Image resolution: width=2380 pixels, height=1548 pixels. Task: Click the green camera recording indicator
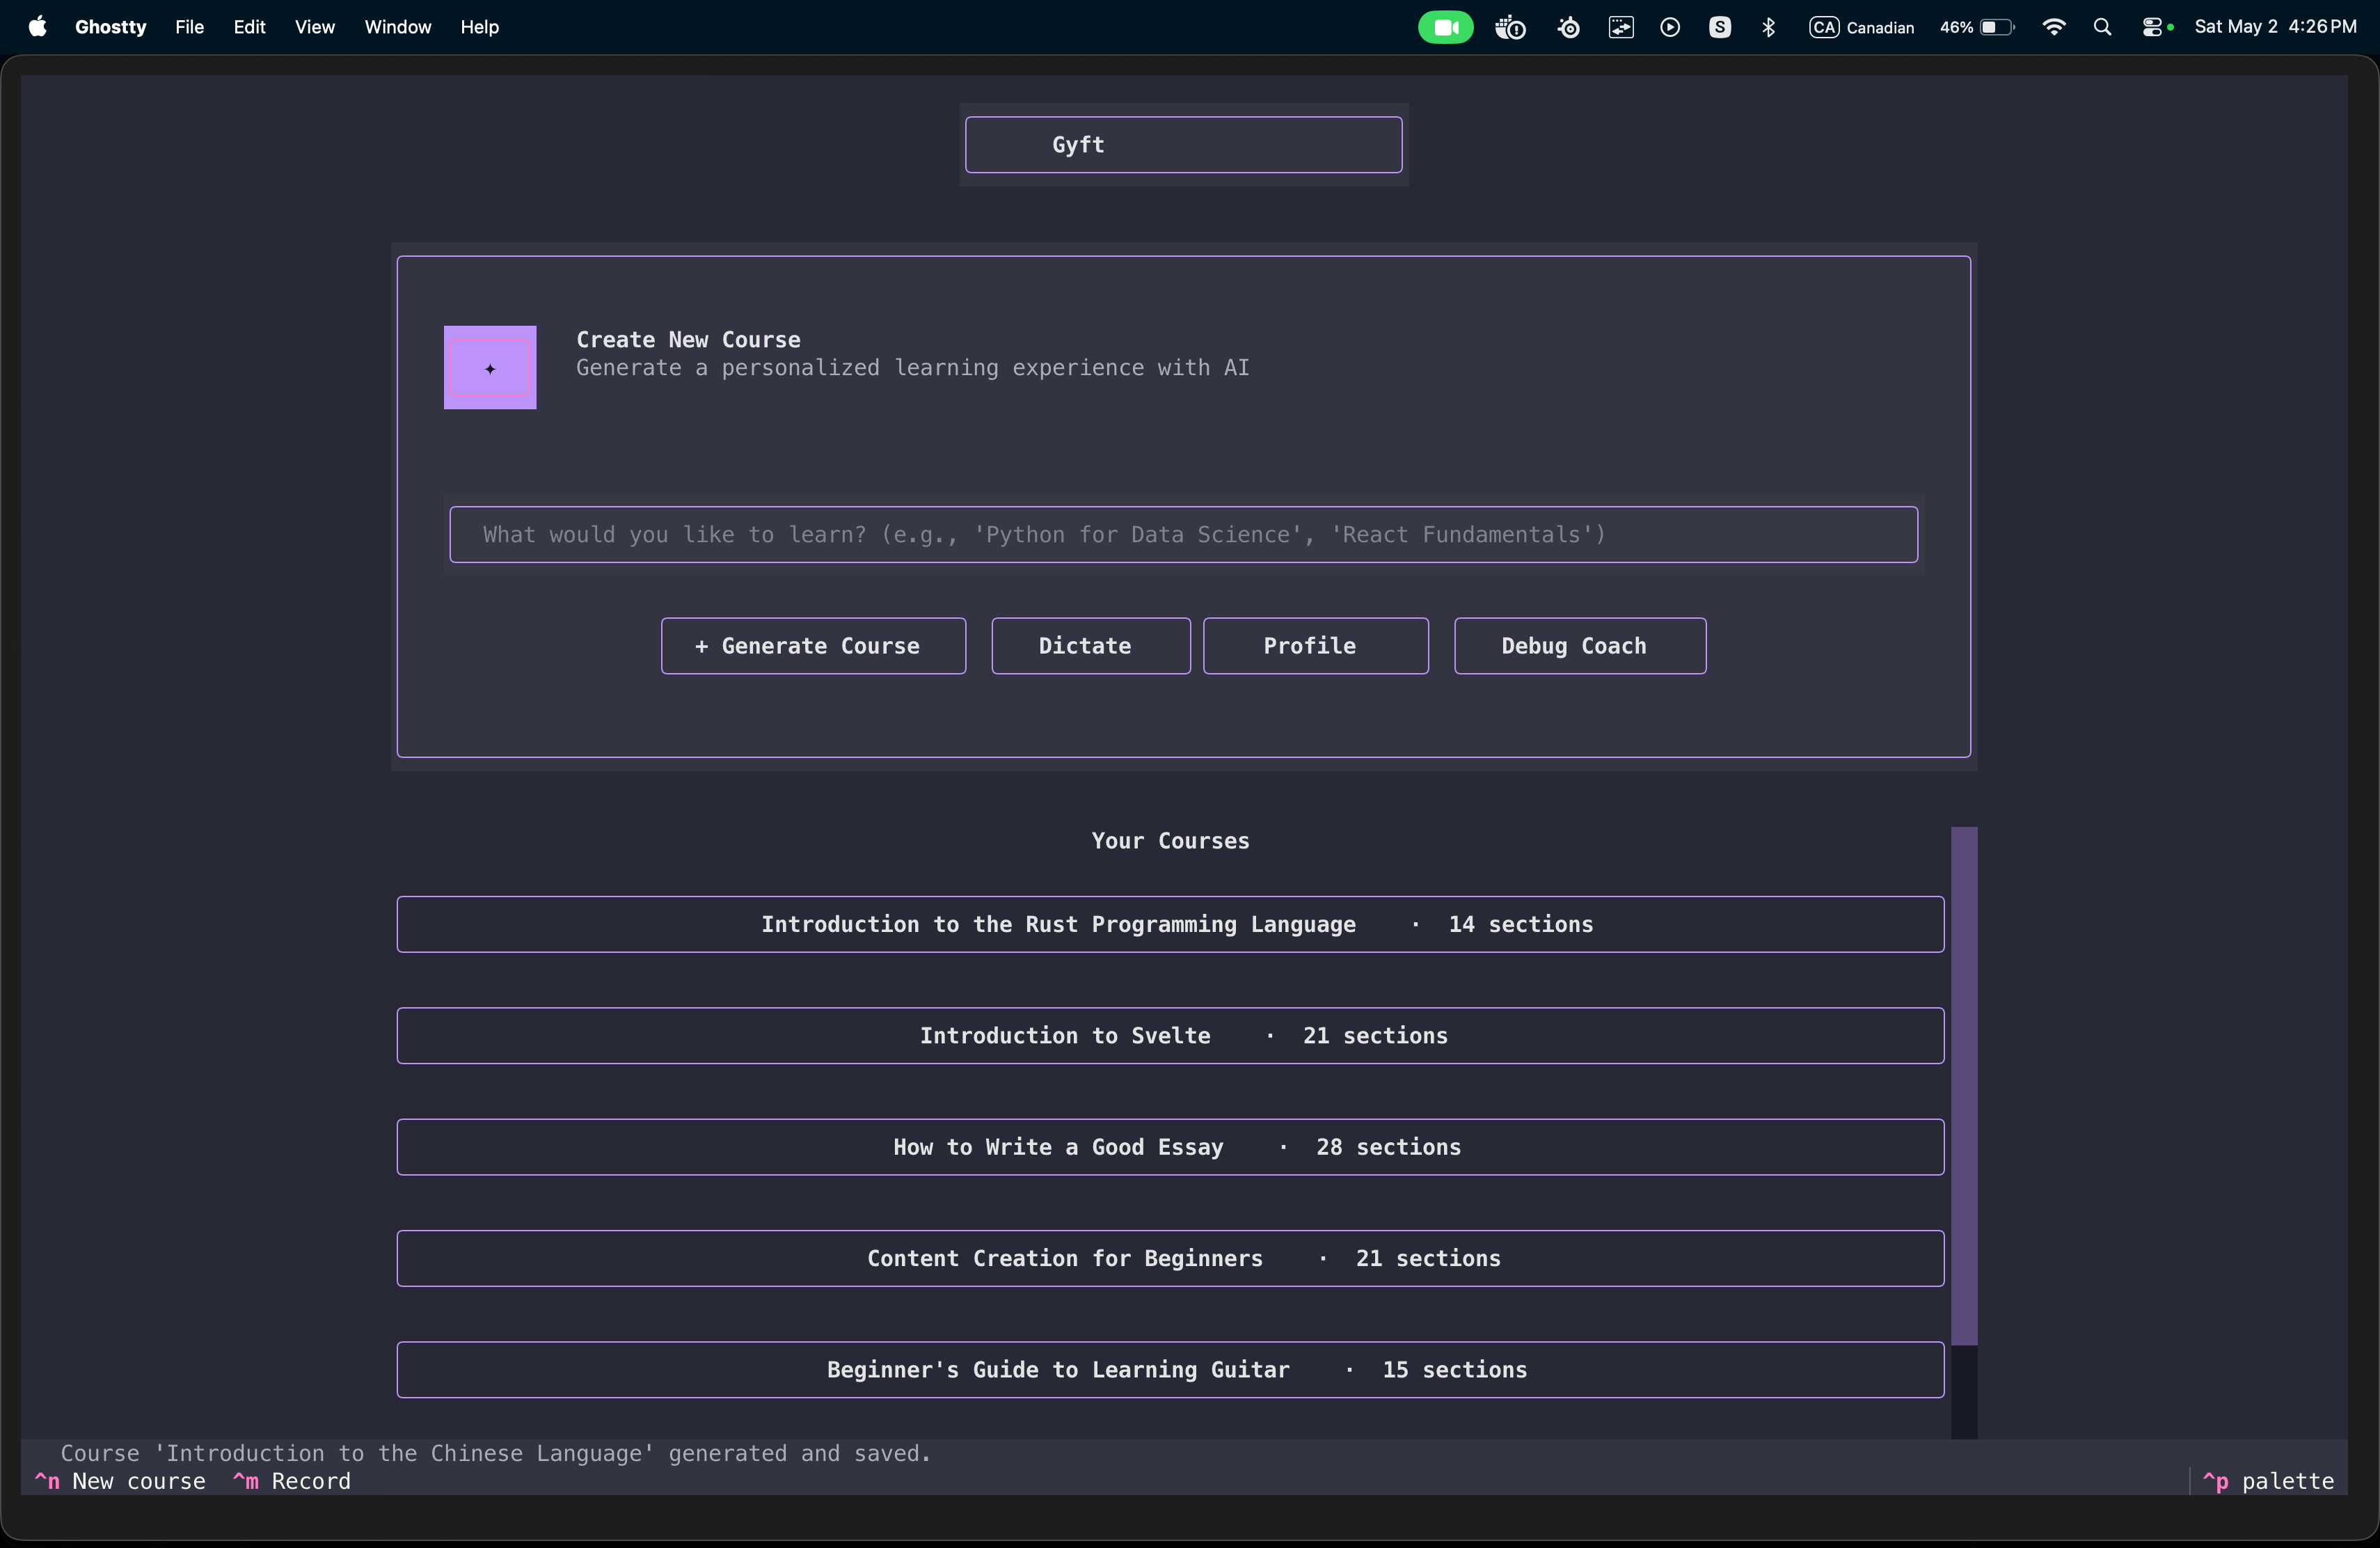(x=1445, y=27)
